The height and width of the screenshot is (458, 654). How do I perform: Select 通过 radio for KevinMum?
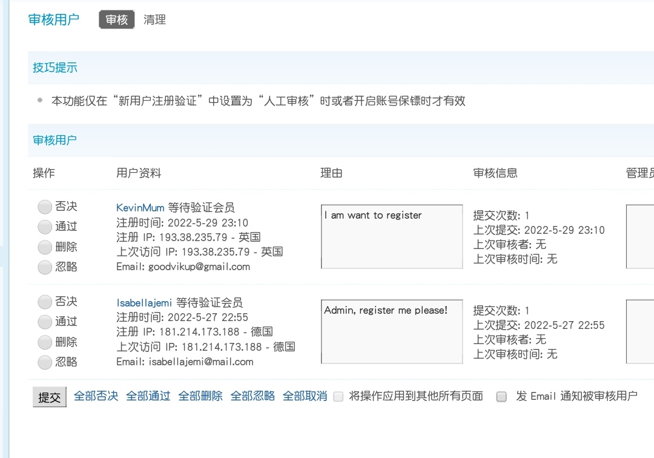45,227
